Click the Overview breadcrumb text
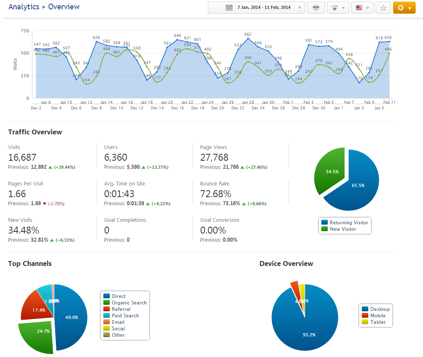The height and width of the screenshot is (357, 423). pos(64,7)
